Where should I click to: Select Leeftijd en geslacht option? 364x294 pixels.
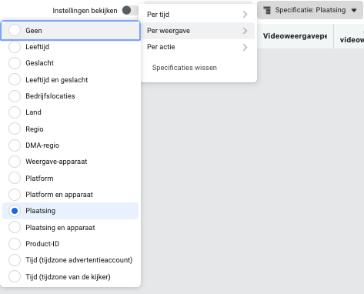(x=15, y=80)
